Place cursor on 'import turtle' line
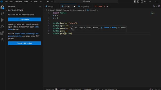This screenshot has width=161, height=90. coord(60,13)
